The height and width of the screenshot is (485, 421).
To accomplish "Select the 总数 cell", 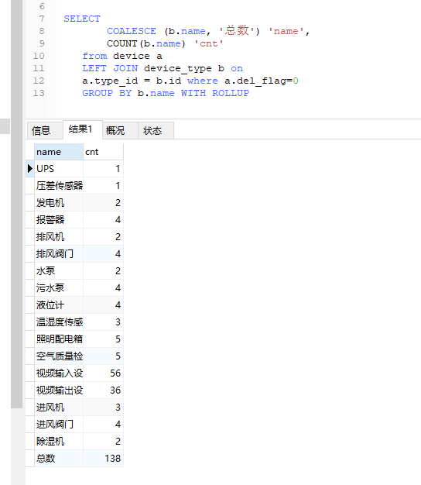I will click(x=58, y=458).
